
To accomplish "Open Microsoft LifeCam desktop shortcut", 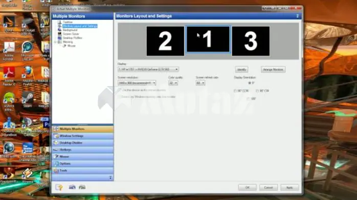I will [28, 51].
